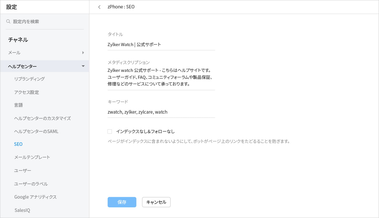Click the メタディスクリプション text area

[161, 77]
